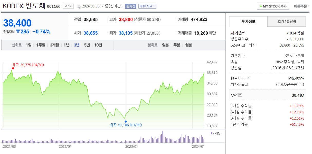Viewport: 312px width, 154px height.
Task: Click the 시가총액 value 7,814억원
Action: pos(295,33)
